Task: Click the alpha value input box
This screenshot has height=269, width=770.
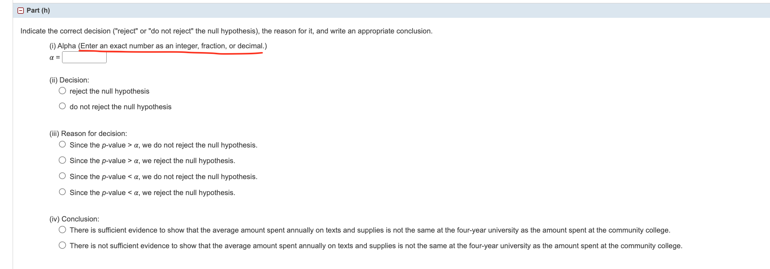Action: click(84, 57)
